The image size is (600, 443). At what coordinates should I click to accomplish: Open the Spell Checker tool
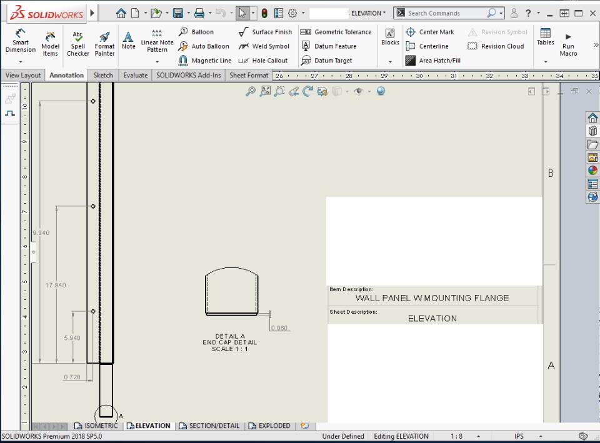pyautogui.click(x=77, y=44)
